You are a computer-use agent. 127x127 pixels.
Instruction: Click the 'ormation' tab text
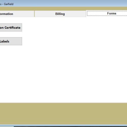(x=6, y=14)
